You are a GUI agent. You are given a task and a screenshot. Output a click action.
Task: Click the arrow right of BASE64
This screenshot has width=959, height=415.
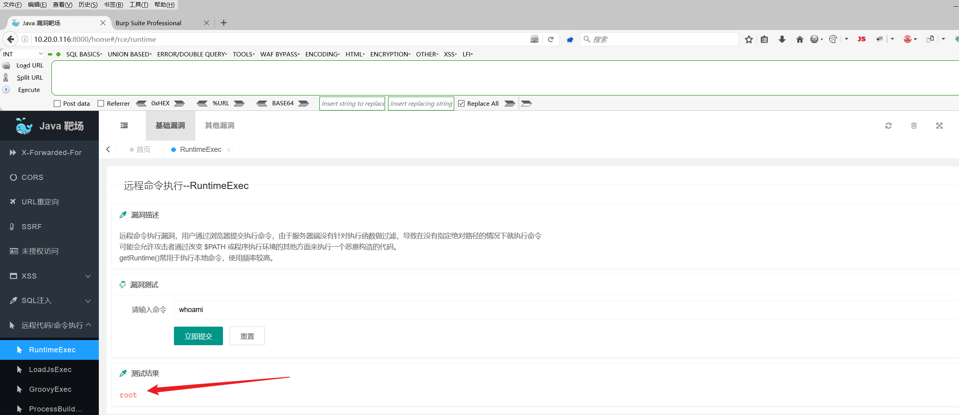[304, 103]
